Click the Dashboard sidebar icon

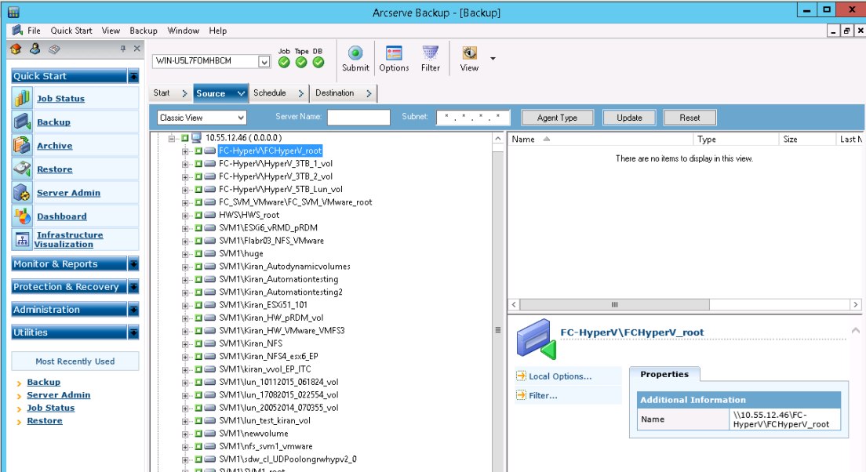click(22, 216)
